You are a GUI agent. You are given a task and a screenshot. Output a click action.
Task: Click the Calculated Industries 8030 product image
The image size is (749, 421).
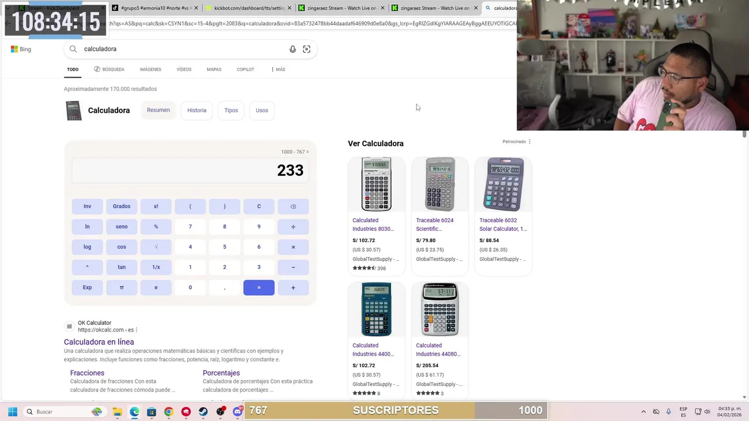(x=376, y=184)
